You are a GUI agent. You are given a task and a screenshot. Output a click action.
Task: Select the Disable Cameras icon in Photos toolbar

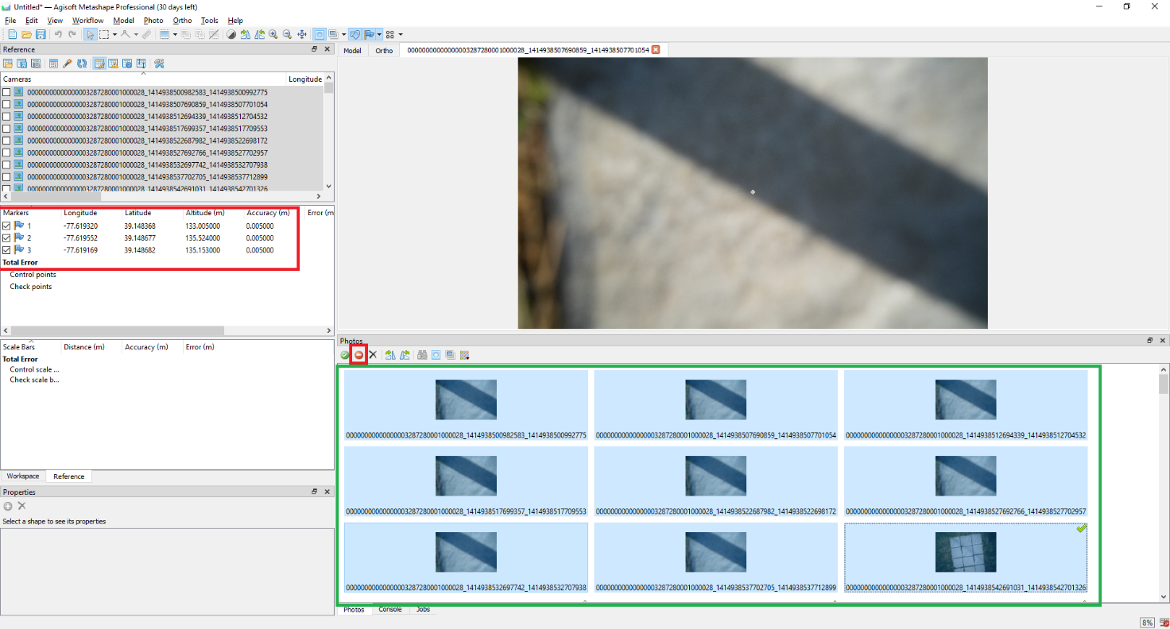click(x=358, y=355)
